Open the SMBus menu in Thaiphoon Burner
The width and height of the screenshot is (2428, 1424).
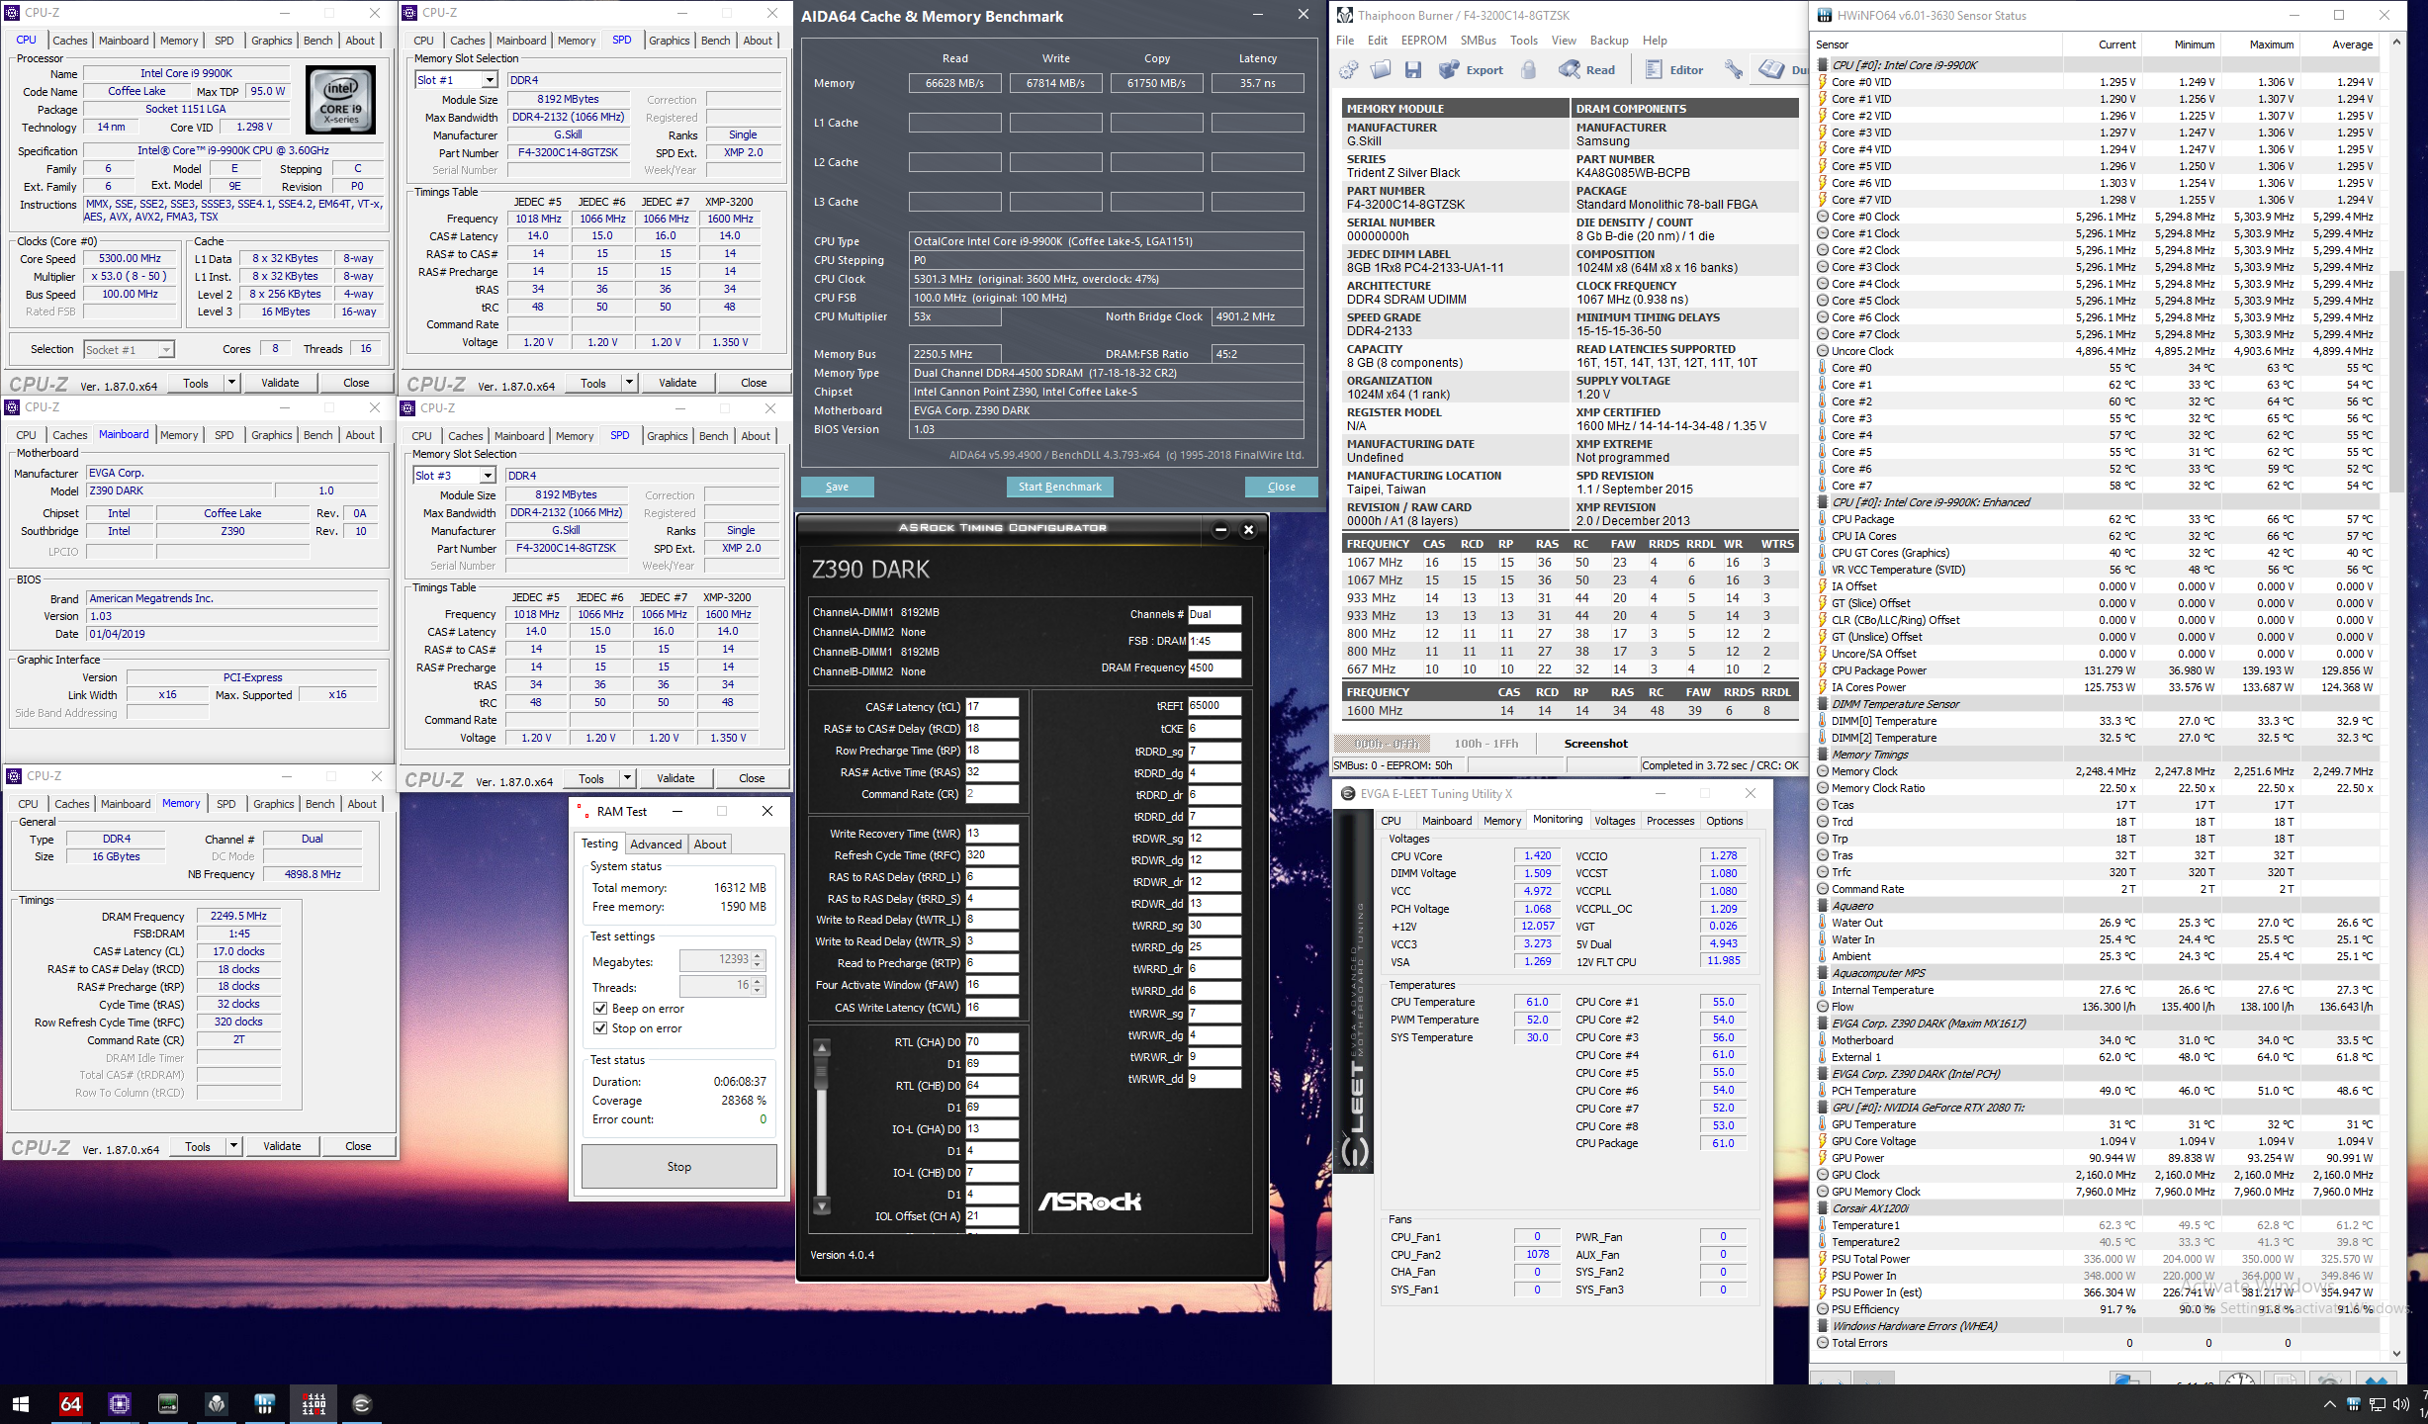pos(1479,41)
